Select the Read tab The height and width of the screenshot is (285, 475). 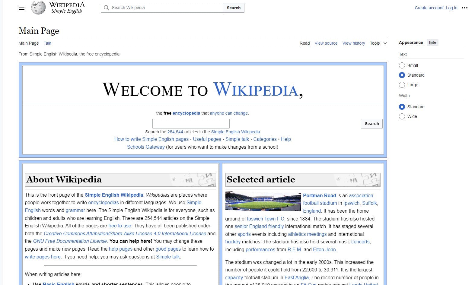click(304, 43)
